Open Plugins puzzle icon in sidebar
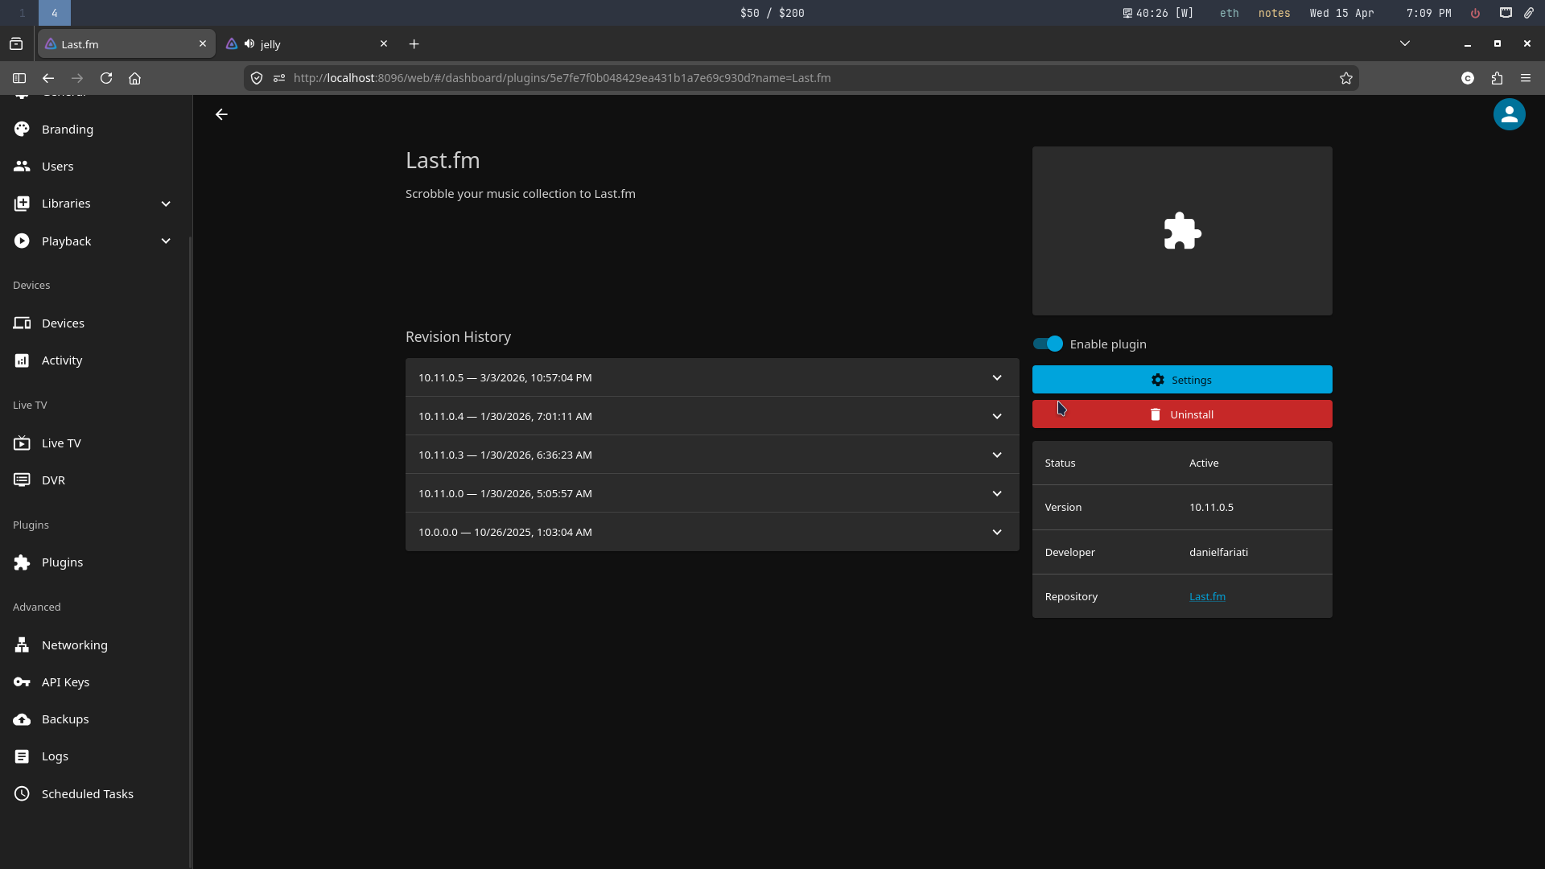 [x=22, y=562]
